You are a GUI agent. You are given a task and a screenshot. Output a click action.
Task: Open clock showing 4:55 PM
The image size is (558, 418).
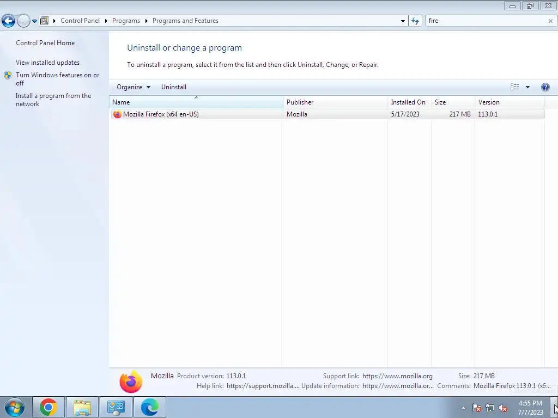tap(530, 408)
